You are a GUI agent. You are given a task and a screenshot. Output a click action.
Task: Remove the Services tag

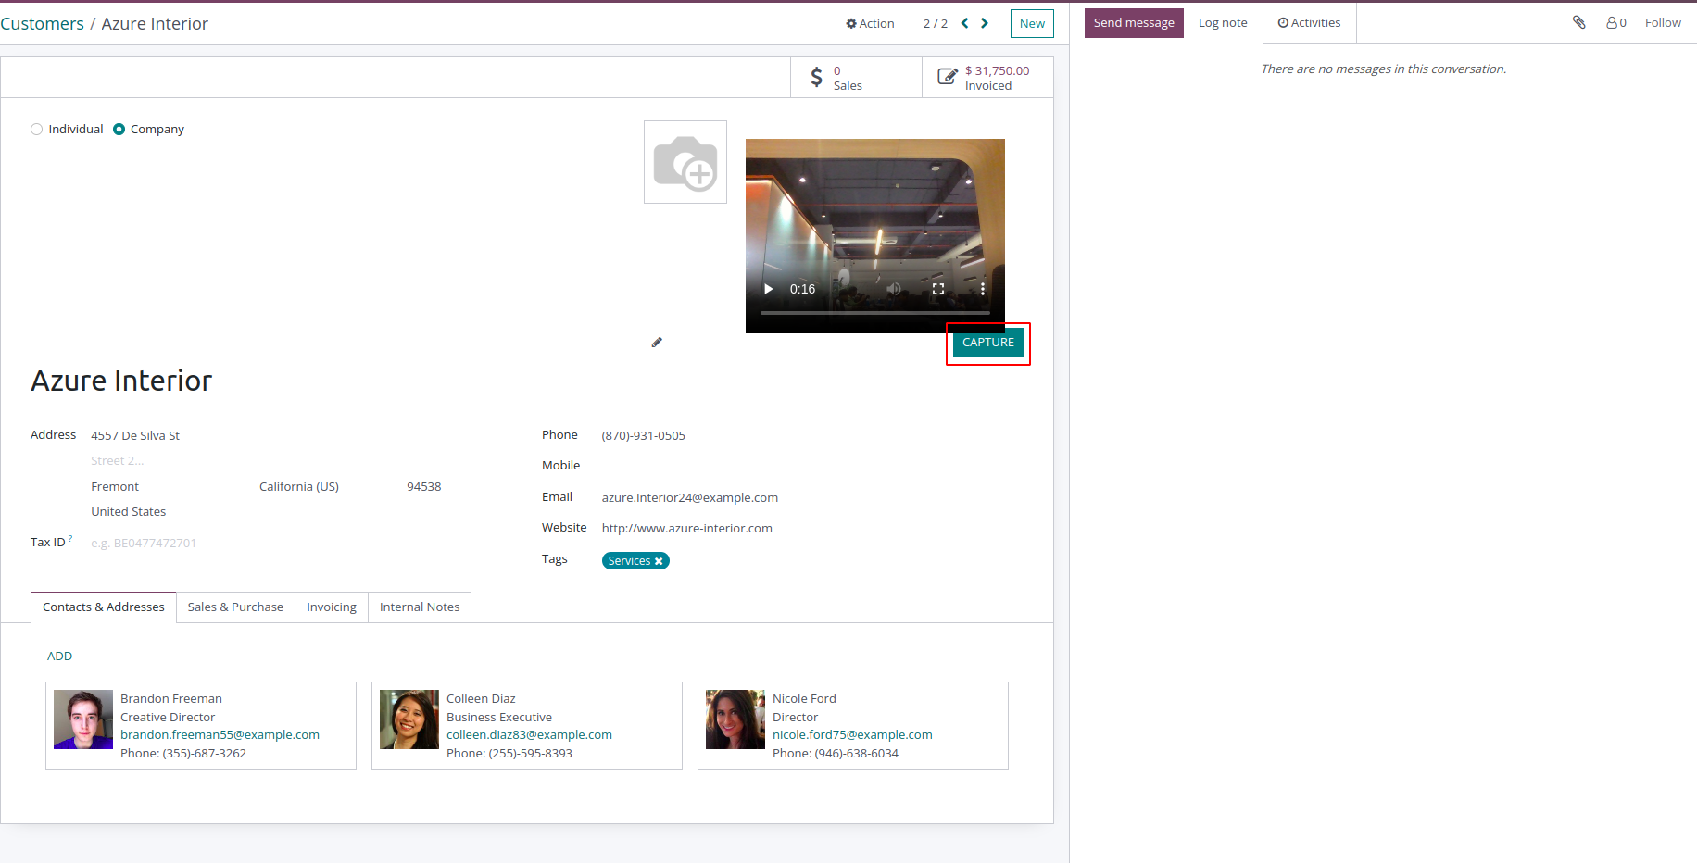point(659,561)
